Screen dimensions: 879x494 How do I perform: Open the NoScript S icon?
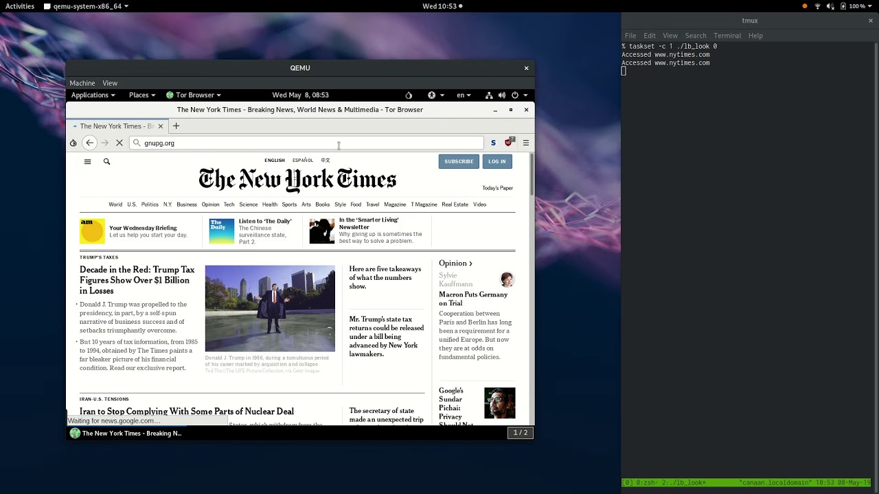[x=493, y=143]
